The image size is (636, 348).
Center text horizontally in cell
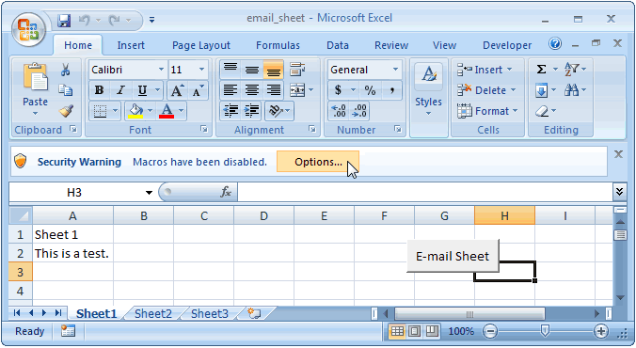pyautogui.click(x=252, y=90)
